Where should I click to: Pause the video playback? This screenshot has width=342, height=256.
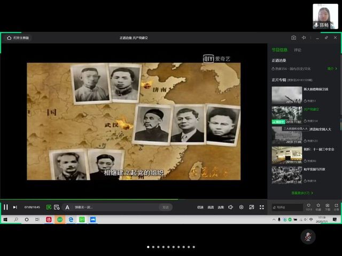coord(6,207)
